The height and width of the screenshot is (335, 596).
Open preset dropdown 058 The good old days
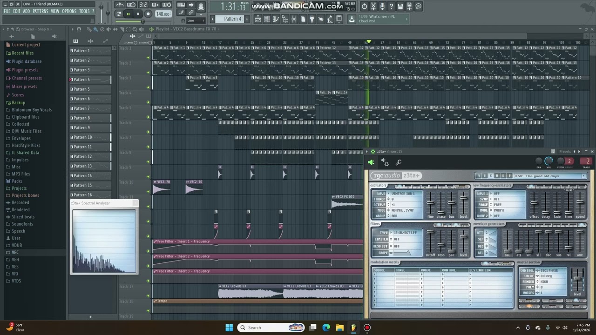pyautogui.click(x=550, y=176)
